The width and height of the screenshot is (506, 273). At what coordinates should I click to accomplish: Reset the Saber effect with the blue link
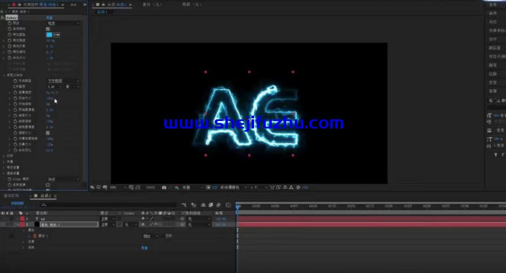tap(49, 18)
